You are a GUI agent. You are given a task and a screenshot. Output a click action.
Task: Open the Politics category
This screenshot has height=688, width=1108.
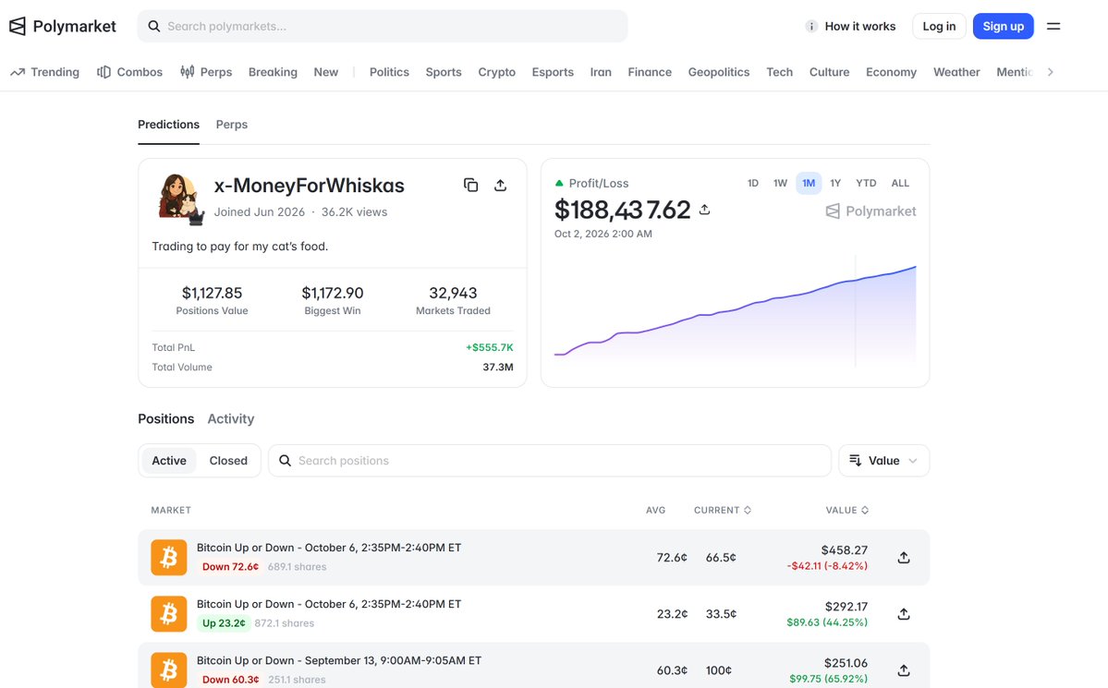pos(389,72)
